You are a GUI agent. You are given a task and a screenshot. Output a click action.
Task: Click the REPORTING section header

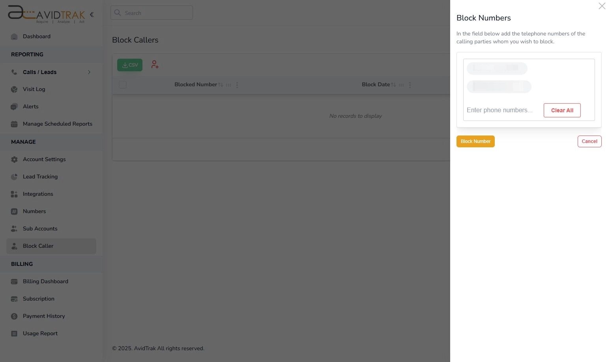27,55
